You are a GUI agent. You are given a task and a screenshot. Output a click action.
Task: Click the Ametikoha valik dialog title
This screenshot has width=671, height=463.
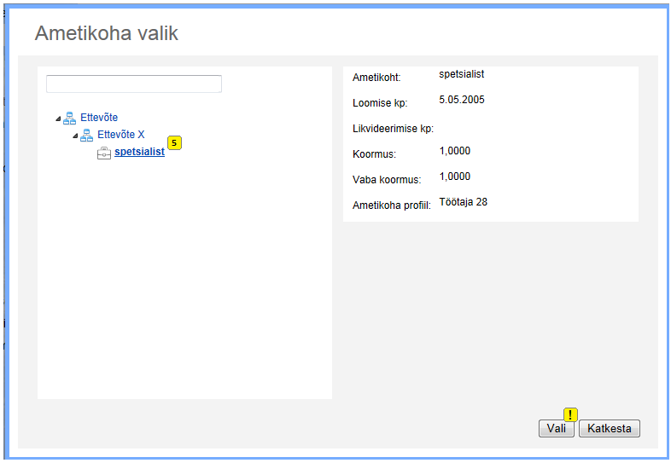click(107, 33)
